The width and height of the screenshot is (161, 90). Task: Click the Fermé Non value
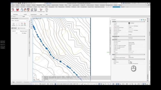(137, 56)
